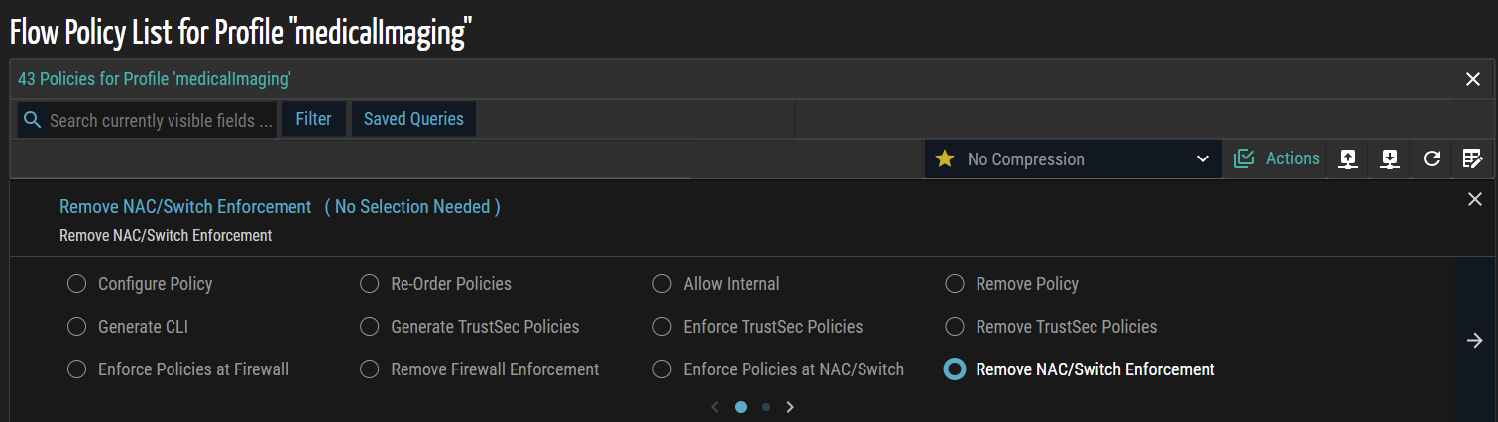Click the upload policies icon
This screenshot has width=1498, height=422.
[x=1347, y=158]
